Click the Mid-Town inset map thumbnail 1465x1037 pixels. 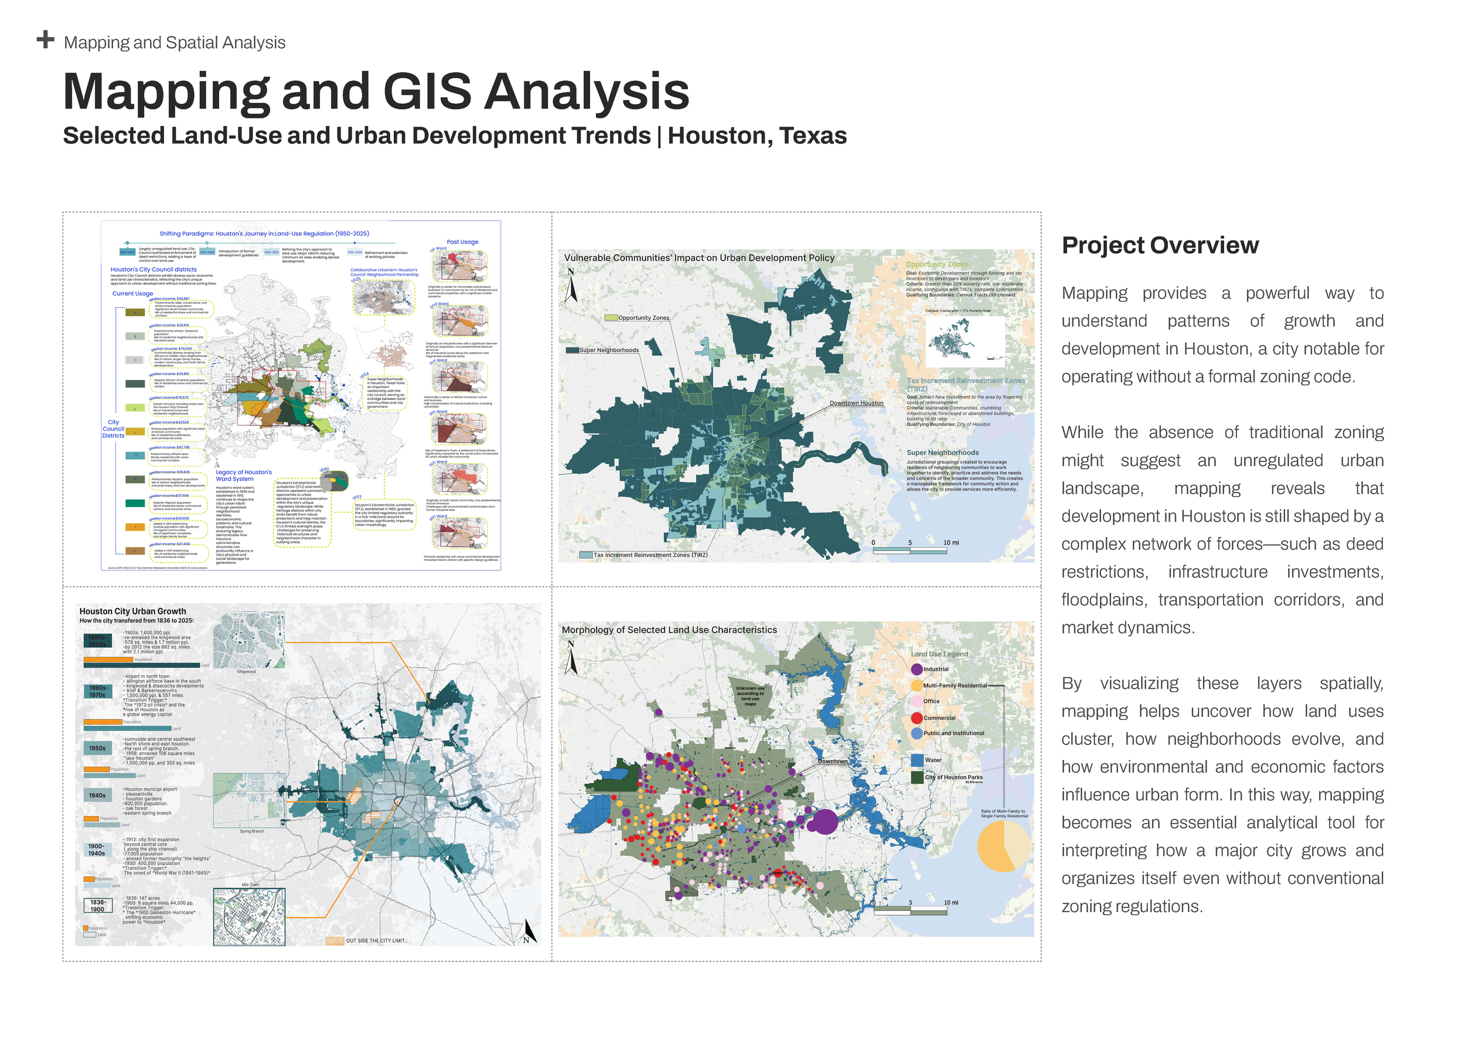(249, 916)
